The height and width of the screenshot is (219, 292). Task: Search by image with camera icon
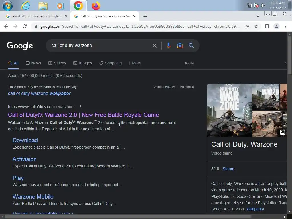[x=180, y=46]
